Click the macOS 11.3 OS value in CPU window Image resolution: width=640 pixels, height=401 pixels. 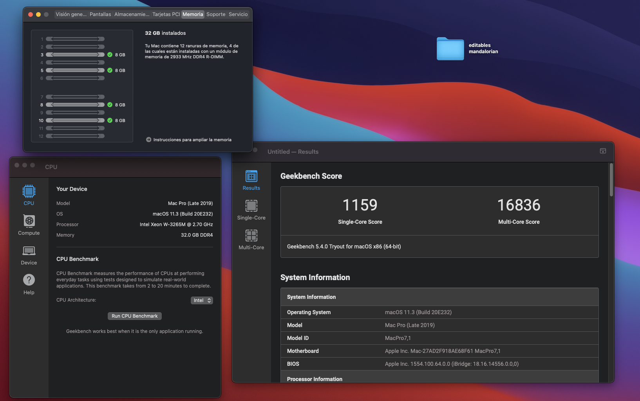click(x=183, y=214)
